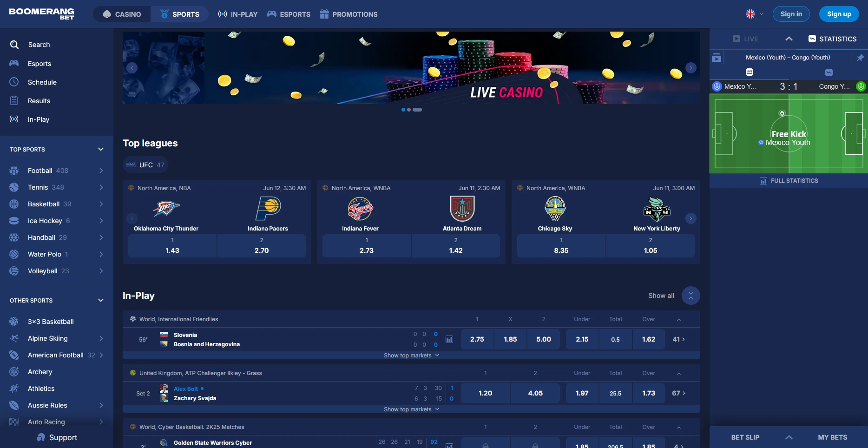Select the SPORTS tab
Viewport: 868px width, 448px height.
point(179,14)
